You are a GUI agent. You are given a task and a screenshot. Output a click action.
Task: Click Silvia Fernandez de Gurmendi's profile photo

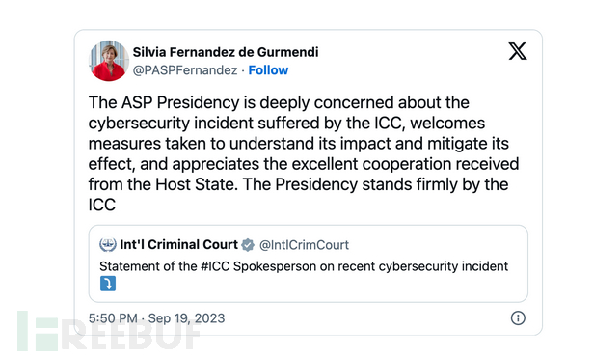109,61
